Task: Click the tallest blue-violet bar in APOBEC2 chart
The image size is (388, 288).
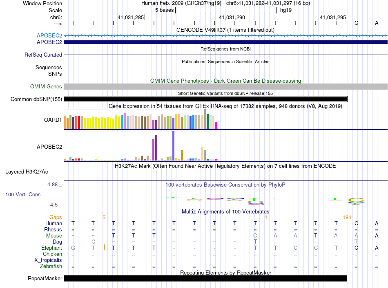Action: click(174, 146)
